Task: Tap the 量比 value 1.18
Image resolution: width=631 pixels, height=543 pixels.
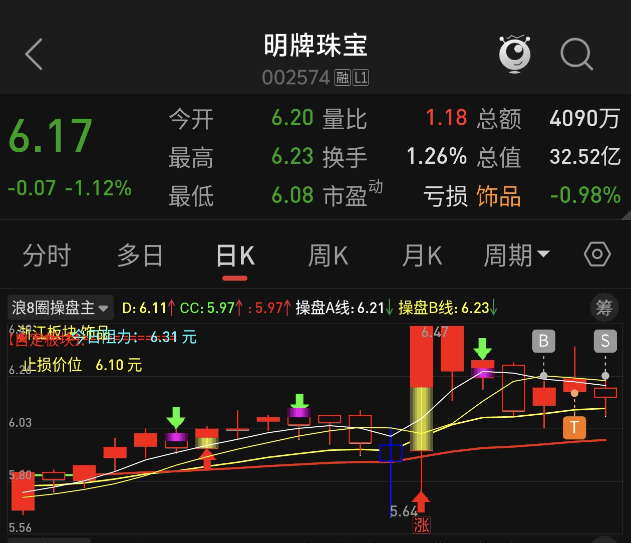Action: coord(446,118)
